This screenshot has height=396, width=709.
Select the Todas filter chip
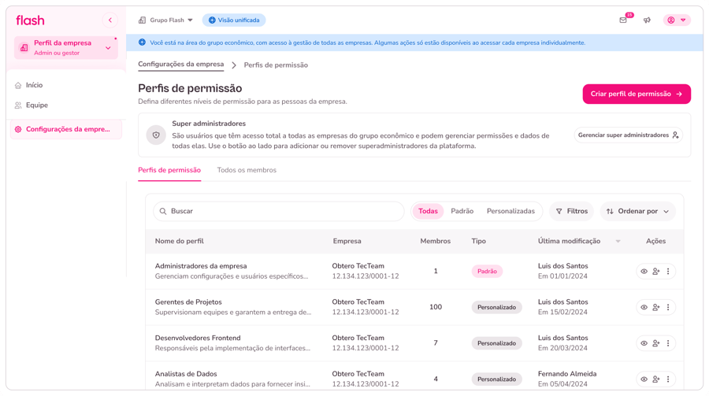[428, 211]
